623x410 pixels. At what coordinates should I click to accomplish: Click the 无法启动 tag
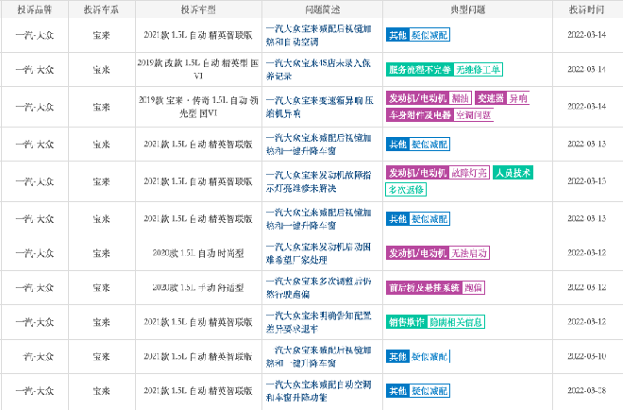tap(469, 253)
